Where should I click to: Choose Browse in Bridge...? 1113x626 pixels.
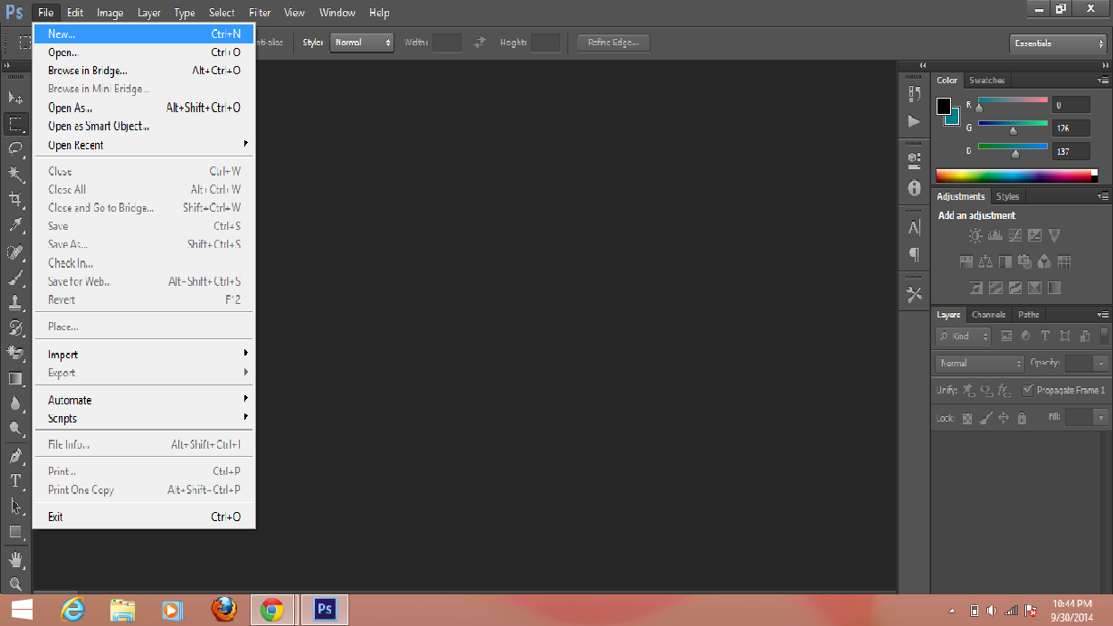pyautogui.click(x=144, y=71)
